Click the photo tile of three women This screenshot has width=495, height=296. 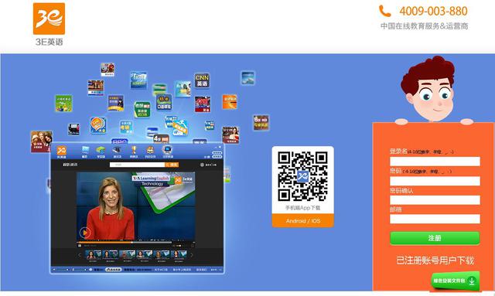pos(41,141)
